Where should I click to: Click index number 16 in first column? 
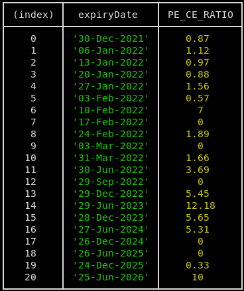click(x=30, y=229)
